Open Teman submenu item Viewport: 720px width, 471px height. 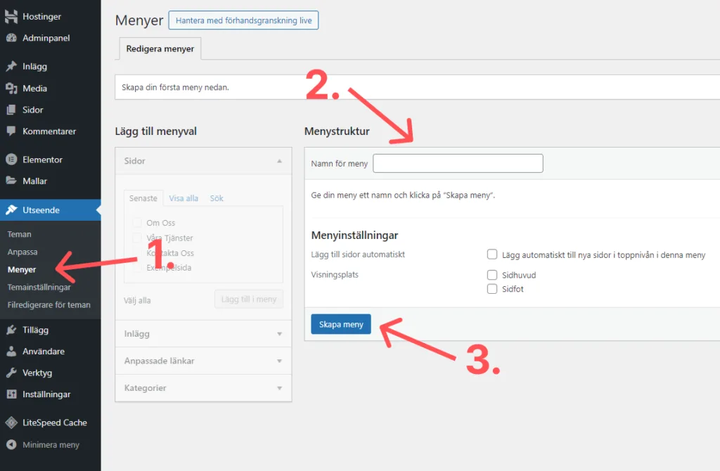[19, 234]
